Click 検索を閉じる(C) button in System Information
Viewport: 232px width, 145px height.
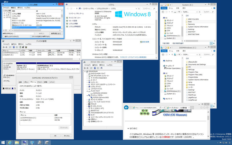56,34
